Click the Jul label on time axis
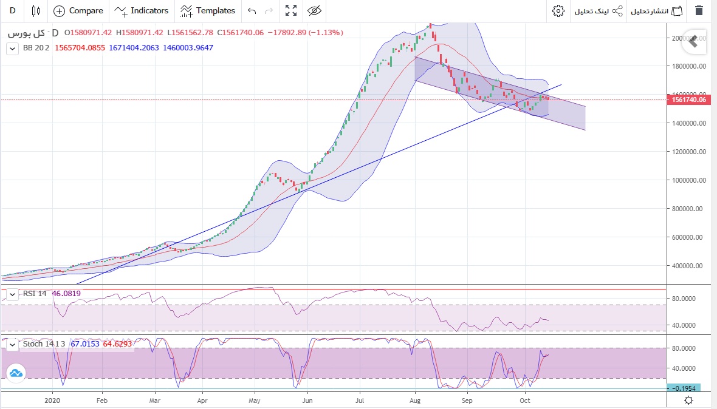The width and height of the screenshot is (717, 409). 360,401
